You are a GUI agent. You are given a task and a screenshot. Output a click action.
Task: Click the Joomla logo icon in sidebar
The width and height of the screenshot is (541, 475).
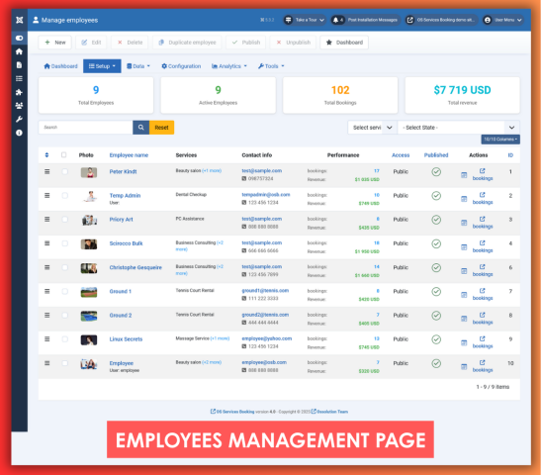tap(20, 20)
